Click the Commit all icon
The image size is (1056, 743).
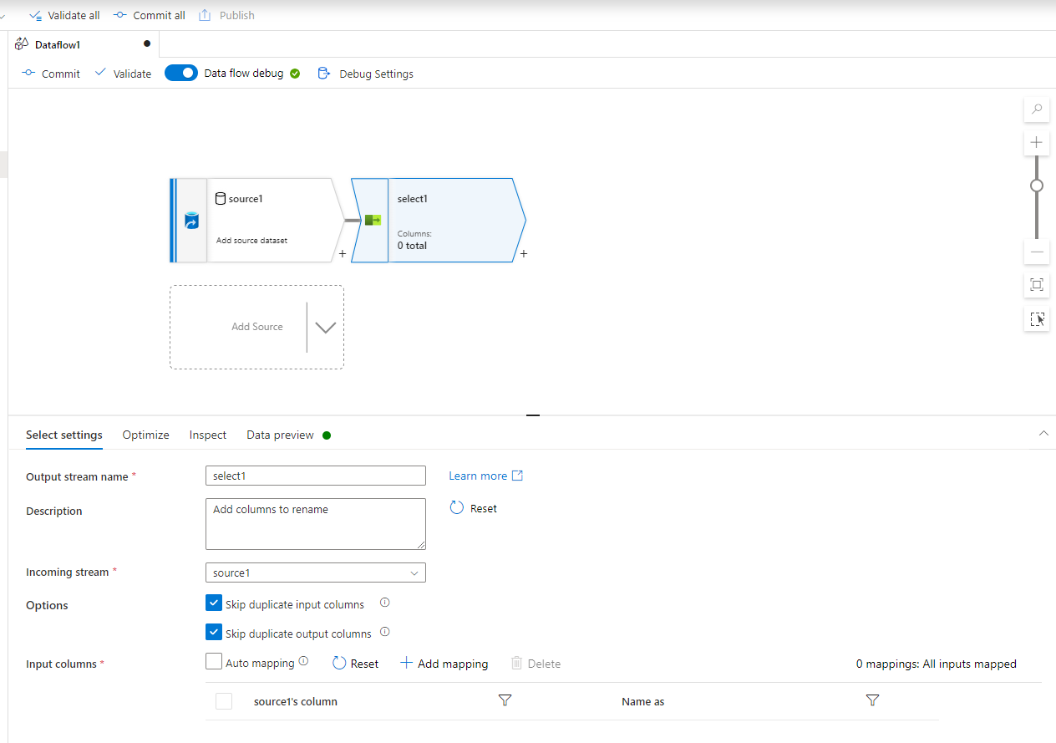point(121,15)
